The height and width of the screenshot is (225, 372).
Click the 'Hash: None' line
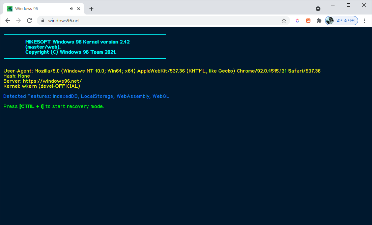click(17, 76)
